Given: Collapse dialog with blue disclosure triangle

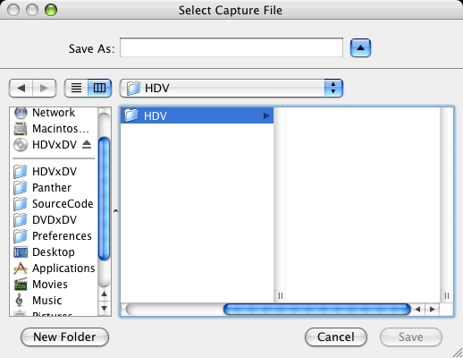Looking at the screenshot, I should [x=360, y=47].
